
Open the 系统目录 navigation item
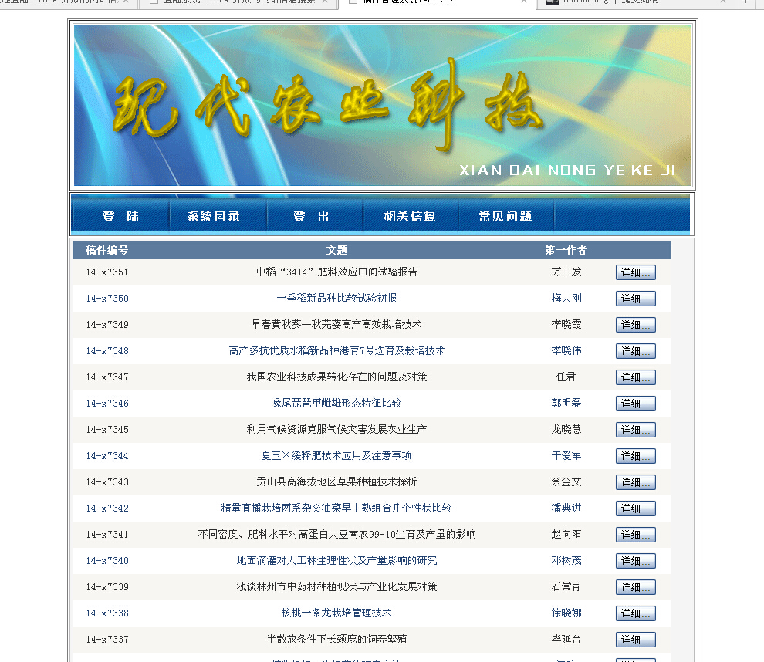click(214, 216)
